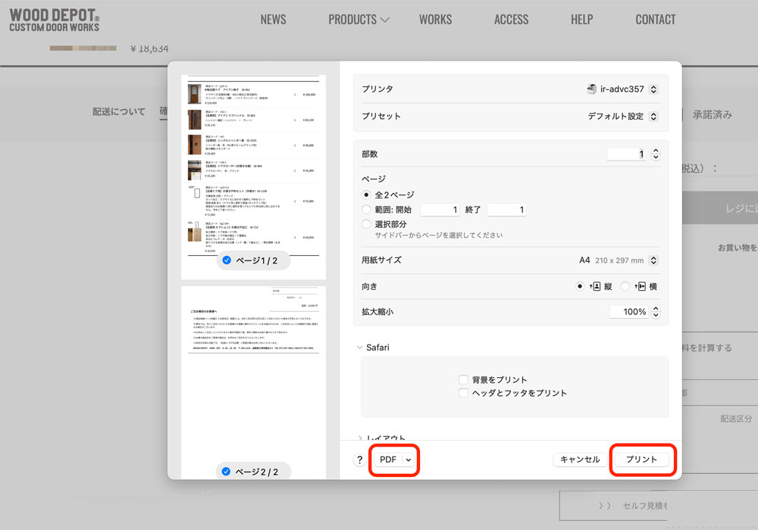Click the ir-advc357 printer icon
Image resolution: width=758 pixels, height=530 pixels.
pyautogui.click(x=591, y=89)
